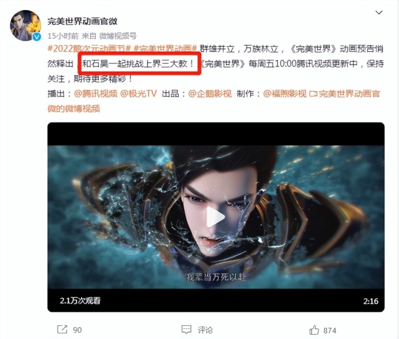Click the repost share icon

(62, 329)
